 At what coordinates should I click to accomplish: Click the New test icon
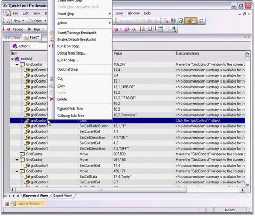[9, 21]
